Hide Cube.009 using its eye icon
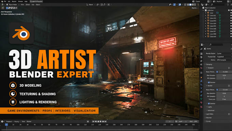 [x=231, y=37]
